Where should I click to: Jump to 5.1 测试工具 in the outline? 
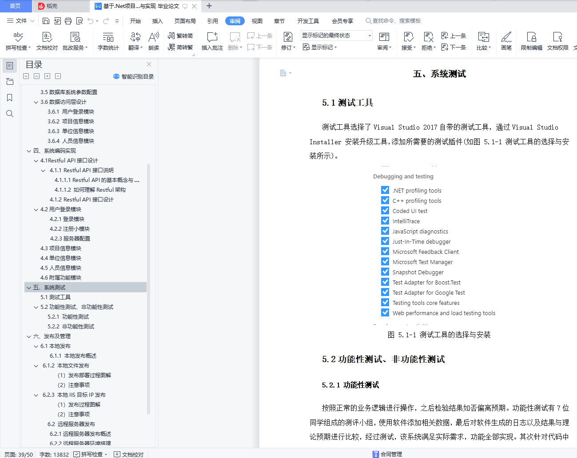[56, 297]
